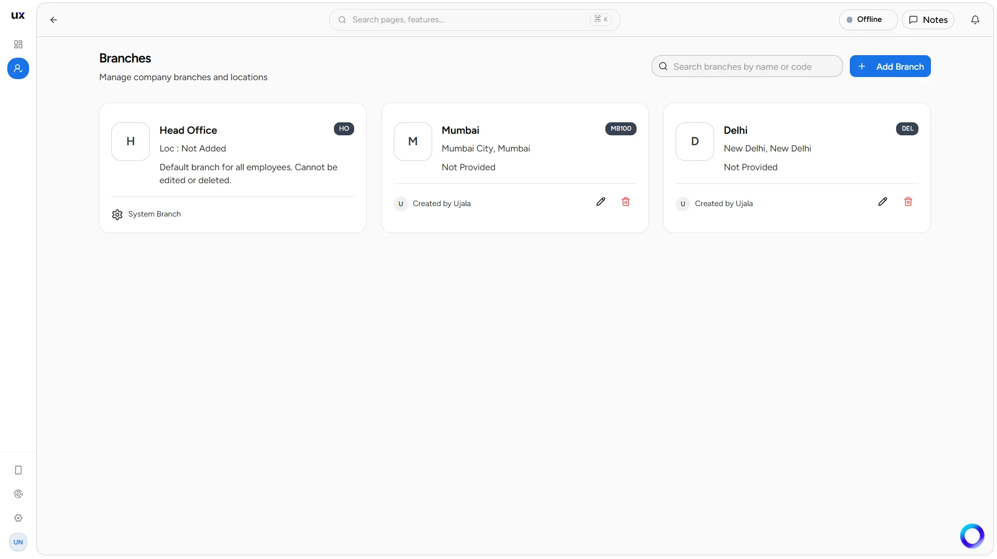Click the U avatar in the Mumbai card

tap(400, 204)
